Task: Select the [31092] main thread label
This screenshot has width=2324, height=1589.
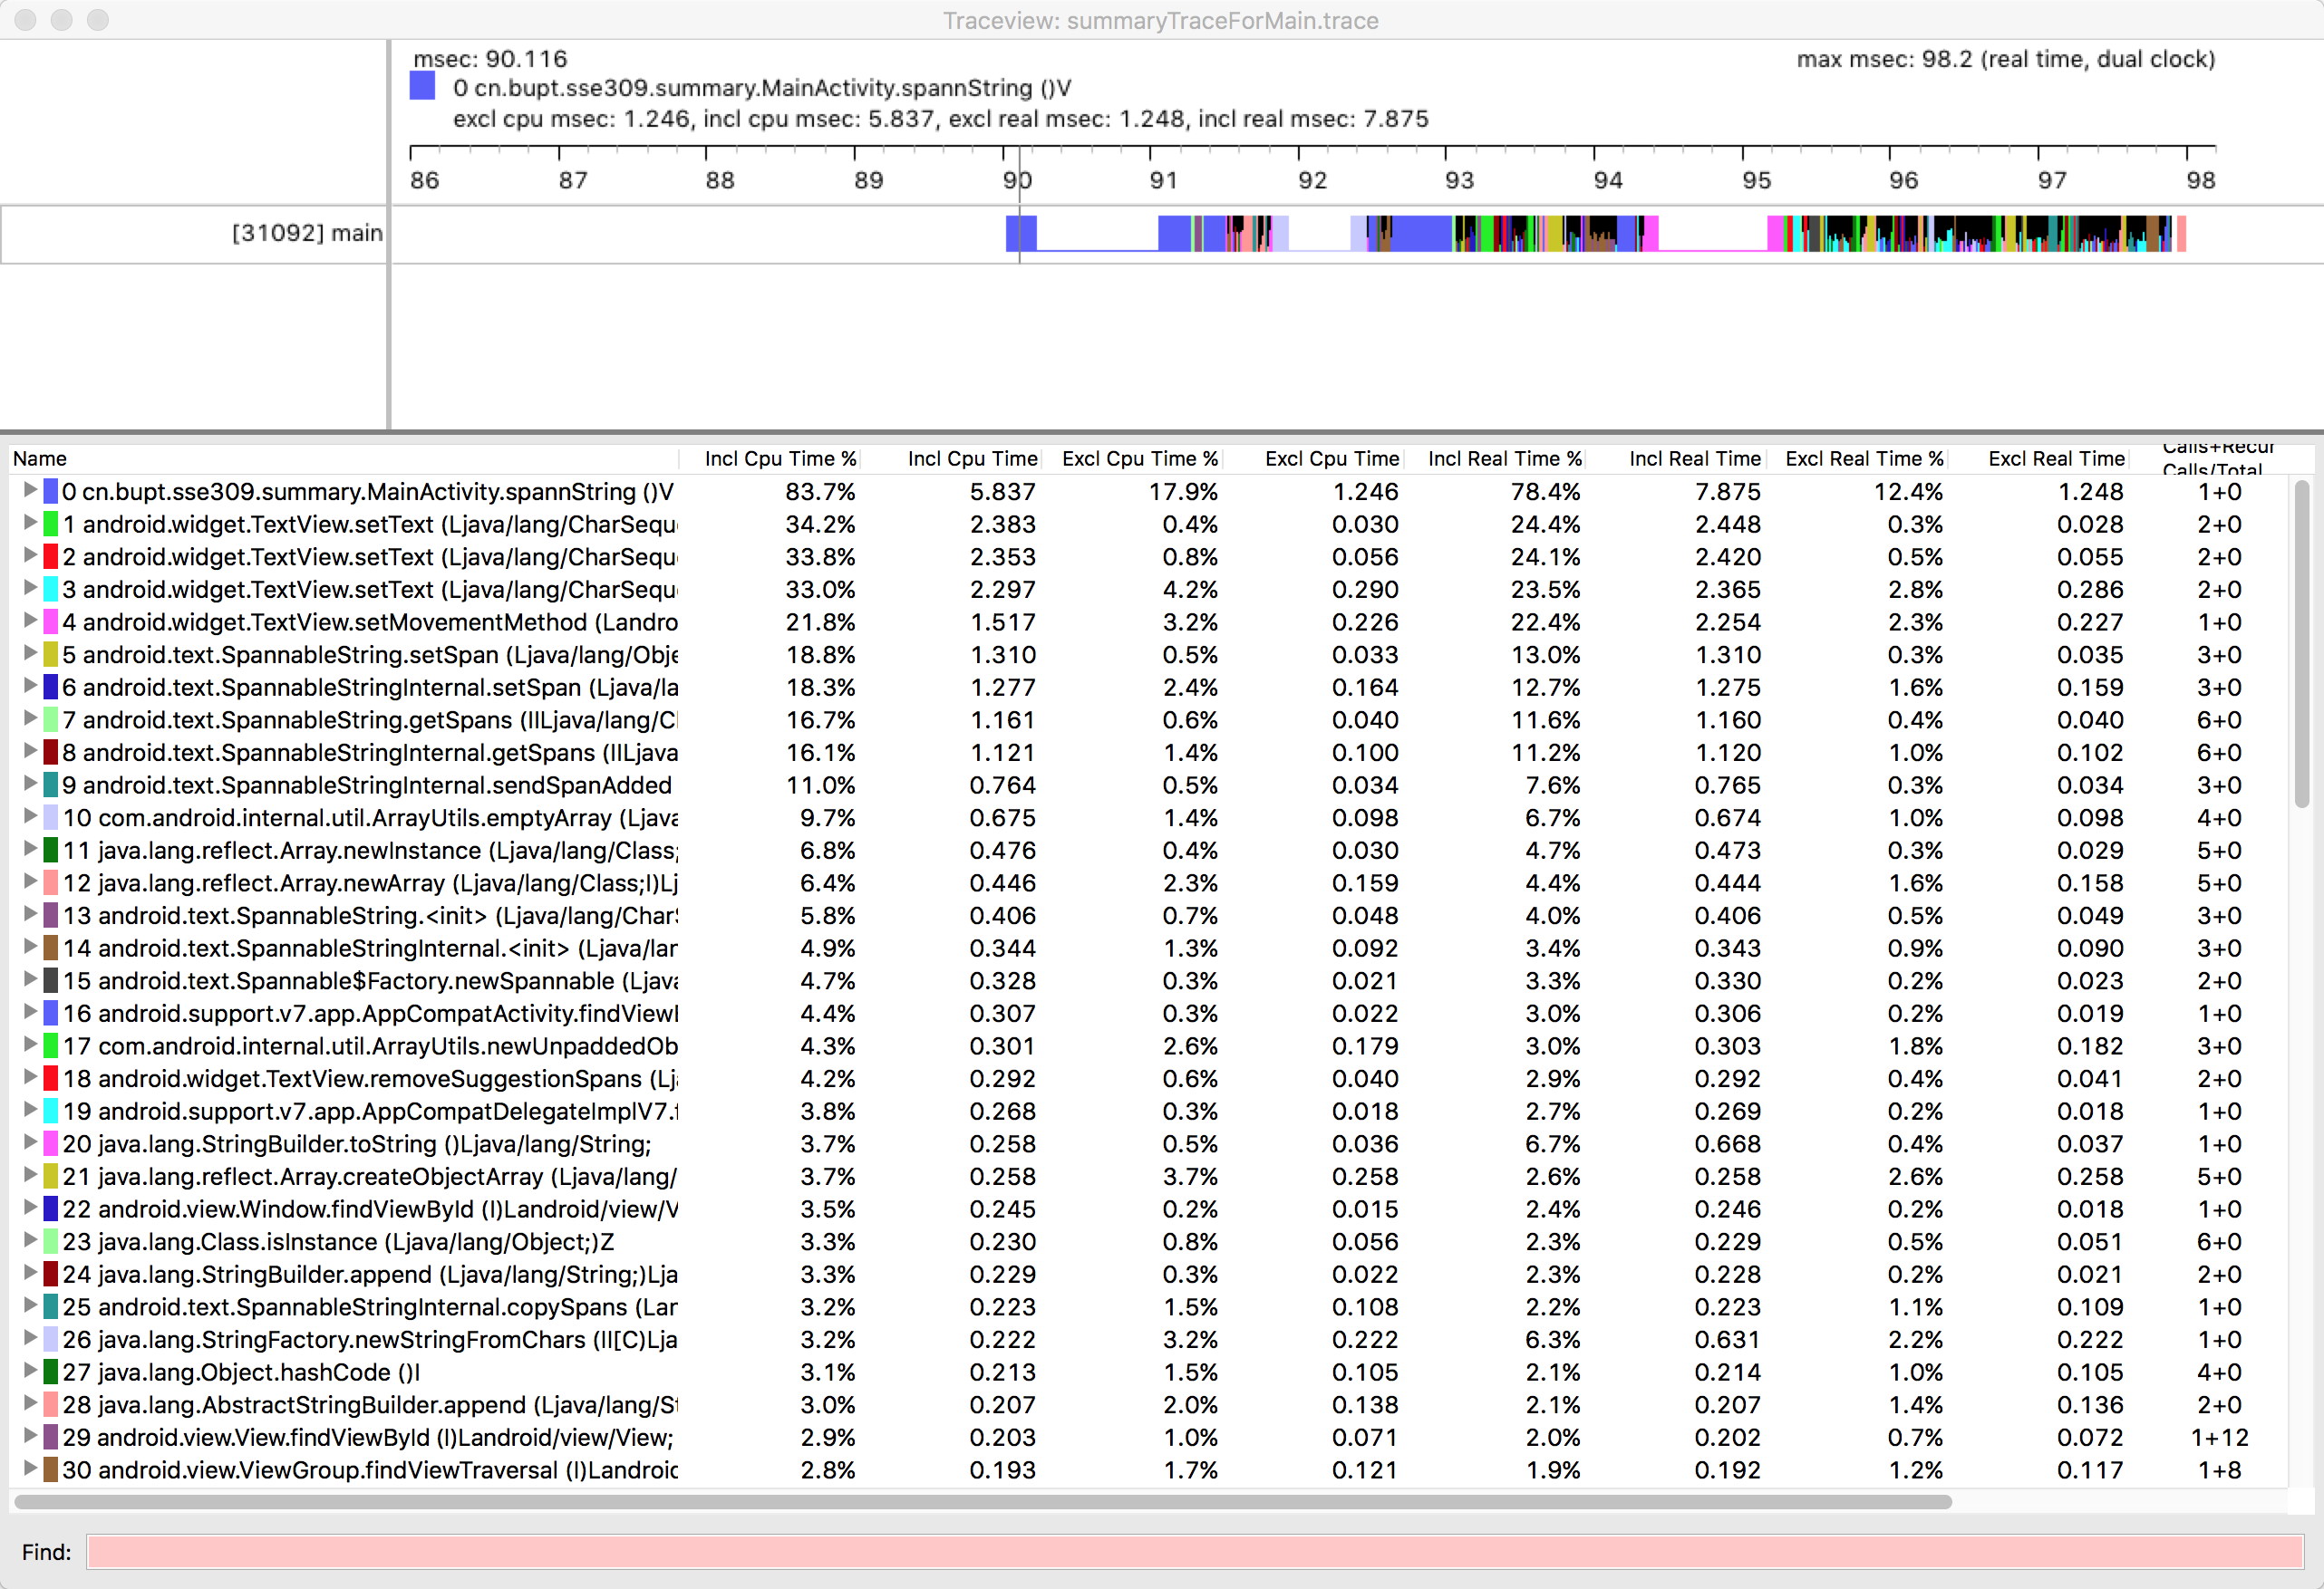Action: point(306,233)
